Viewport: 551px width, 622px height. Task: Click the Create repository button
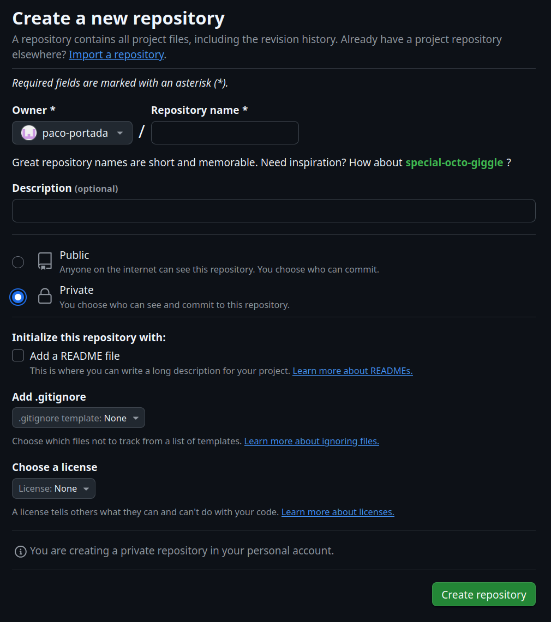(483, 594)
